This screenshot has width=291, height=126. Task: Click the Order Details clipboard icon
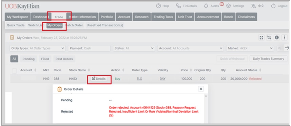coord(59,89)
